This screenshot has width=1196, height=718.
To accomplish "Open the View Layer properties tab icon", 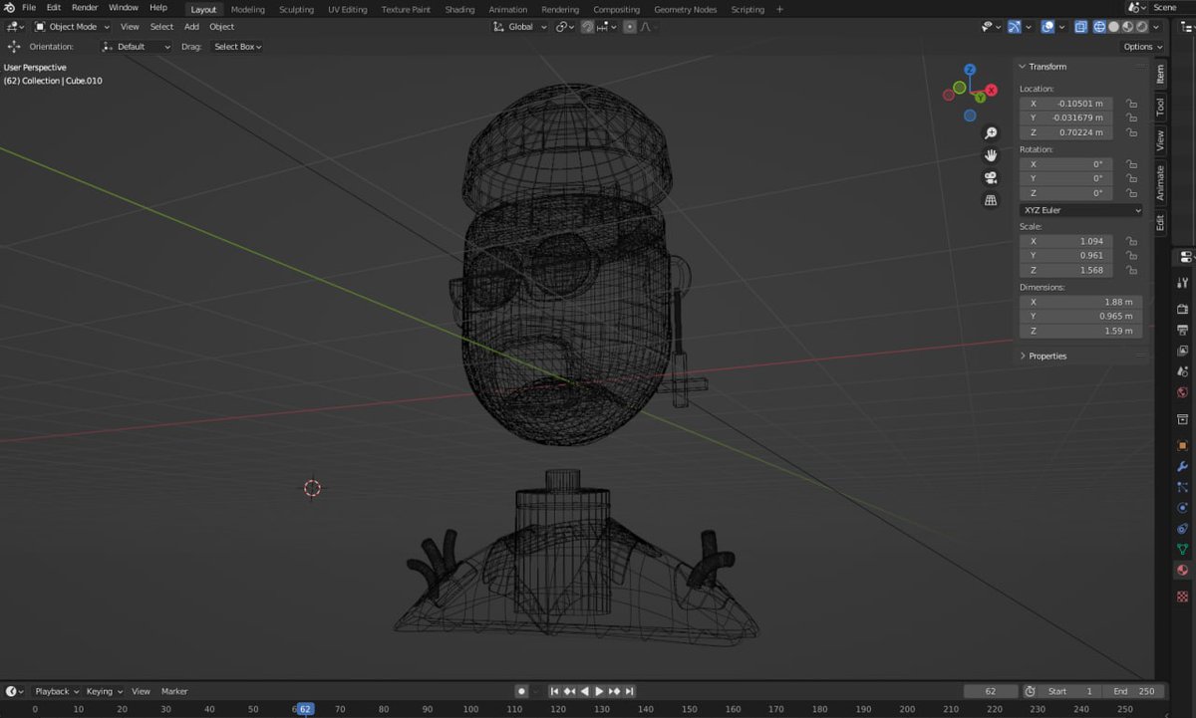I will (x=1183, y=351).
